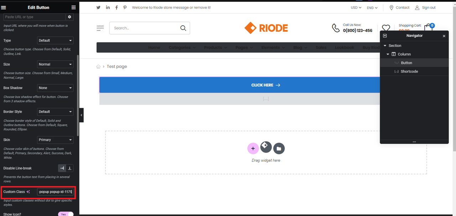Open the Categories menu
The height and width of the screenshot is (216, 456).
(182, 47)
